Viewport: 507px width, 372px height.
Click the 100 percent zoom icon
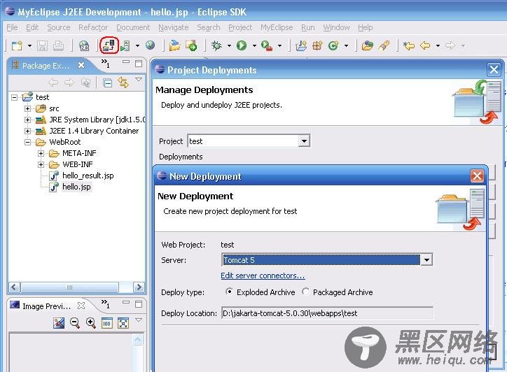click(106, 323)
